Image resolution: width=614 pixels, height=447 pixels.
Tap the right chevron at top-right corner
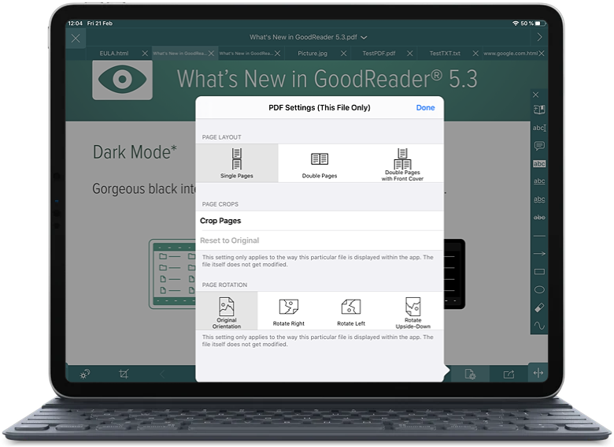539,37
